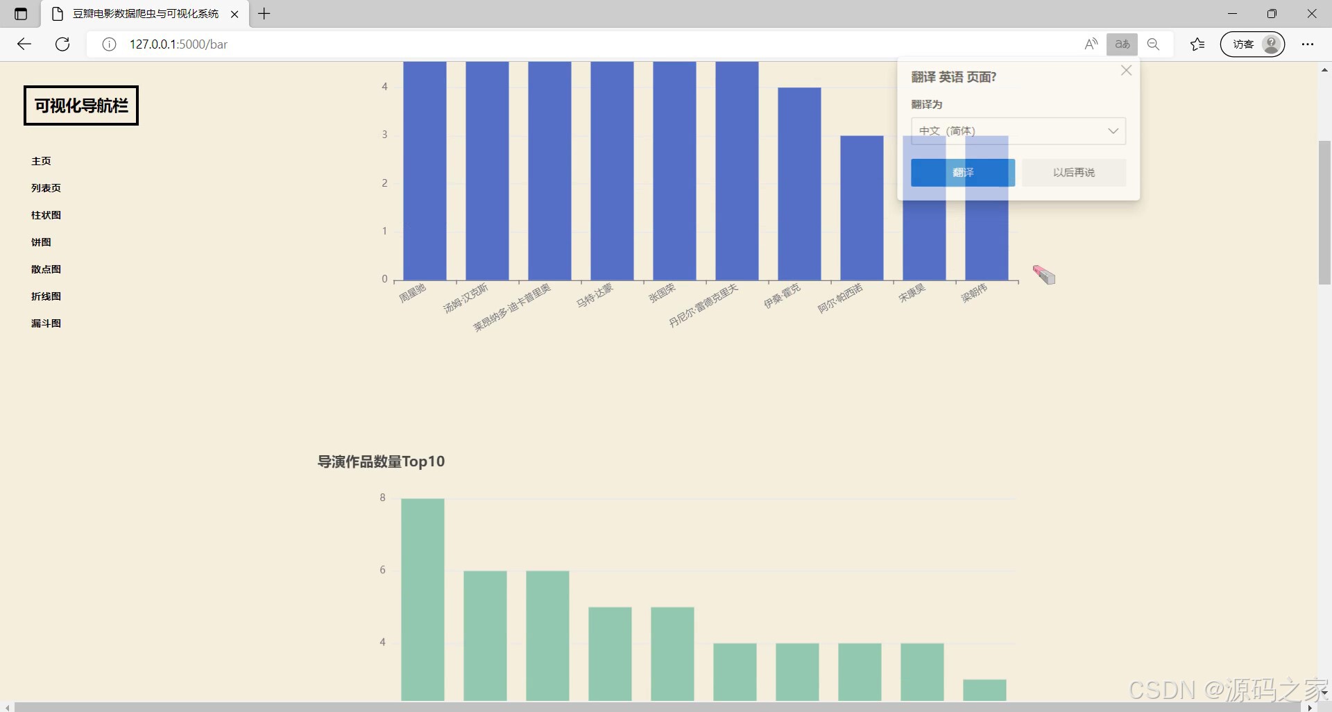Open the zoom magnifier icon

1153,44
